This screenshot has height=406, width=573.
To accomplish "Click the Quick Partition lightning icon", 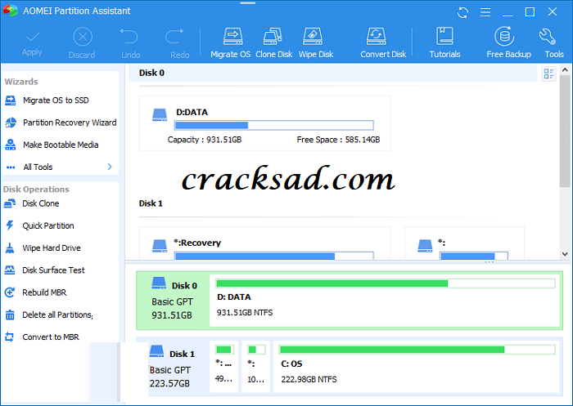I will 10,225.
